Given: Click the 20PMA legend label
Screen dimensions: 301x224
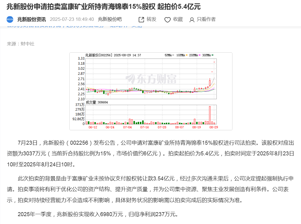Looking at the screenshot, I should 194,55.
